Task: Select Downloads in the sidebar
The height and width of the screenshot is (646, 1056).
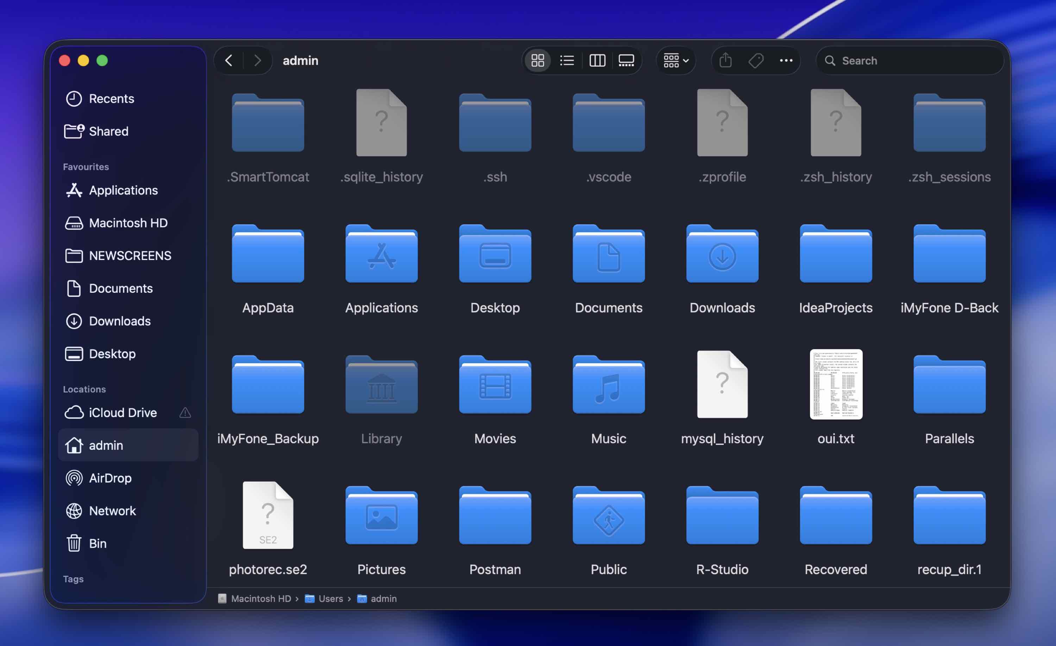Action: tap(128, 321)
